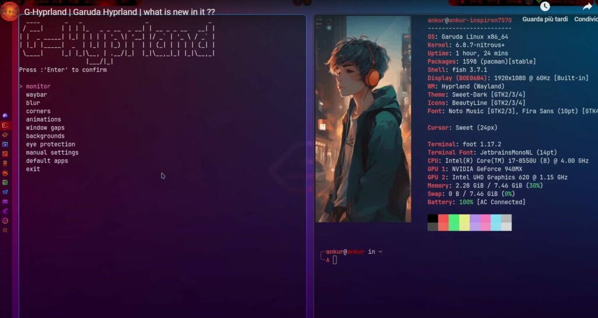This screenshot has width=598, height=318.
Task: Launch the green calculator-style dock icon
Action: click(5, 183)
